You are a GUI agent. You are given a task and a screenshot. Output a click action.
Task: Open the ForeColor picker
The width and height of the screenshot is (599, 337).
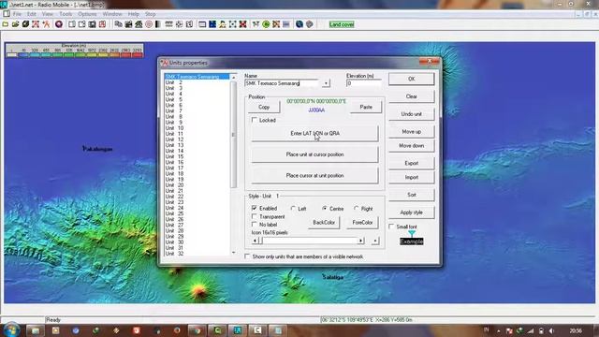(362, 223)
